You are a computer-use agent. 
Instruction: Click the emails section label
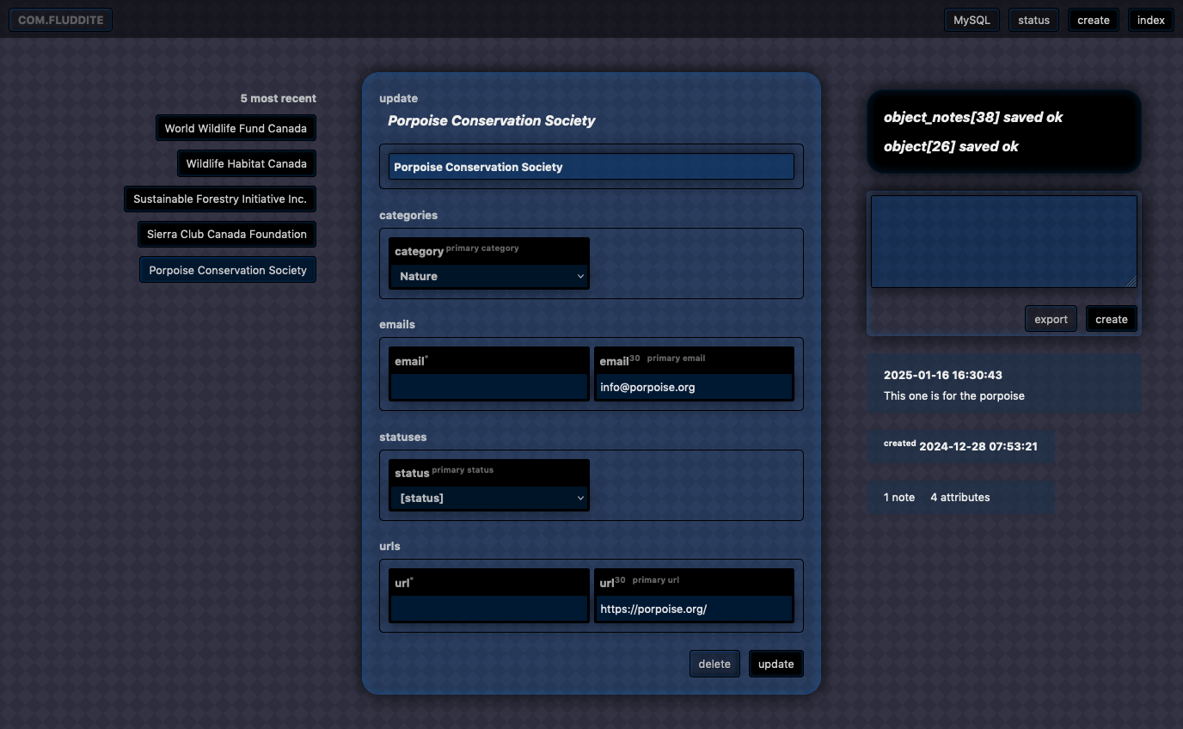click(397, 324)
